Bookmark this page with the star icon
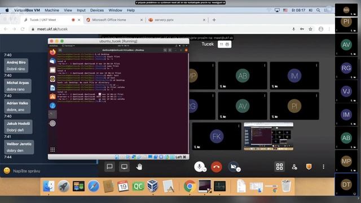Viewport: 361px width, 203px height. click(311, 29)
